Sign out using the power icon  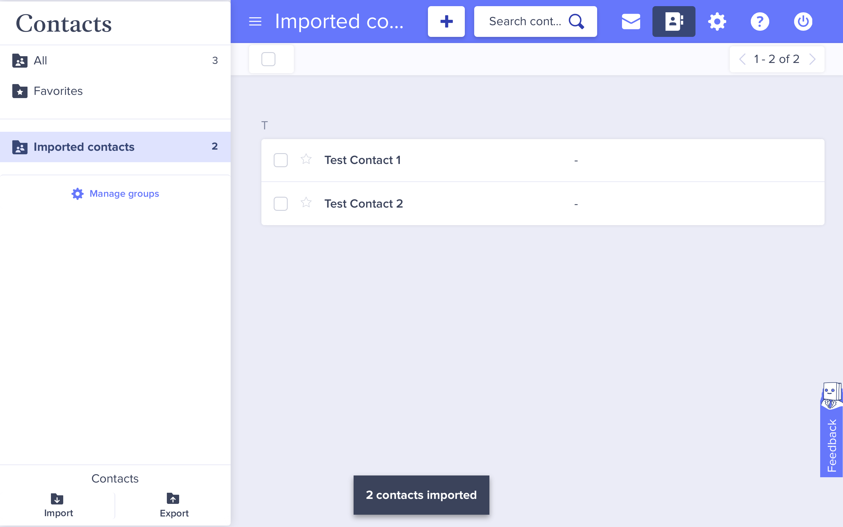tap(803, 22)
